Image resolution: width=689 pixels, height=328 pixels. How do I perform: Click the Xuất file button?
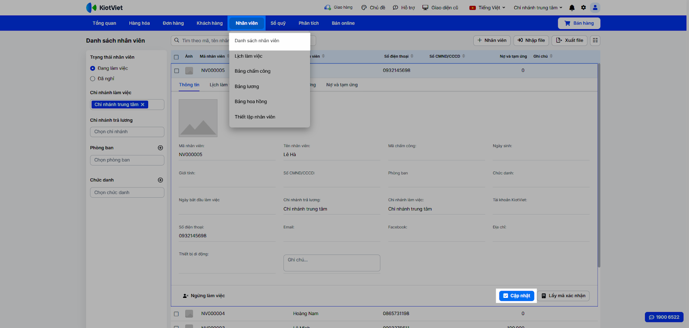click(570, 40)
